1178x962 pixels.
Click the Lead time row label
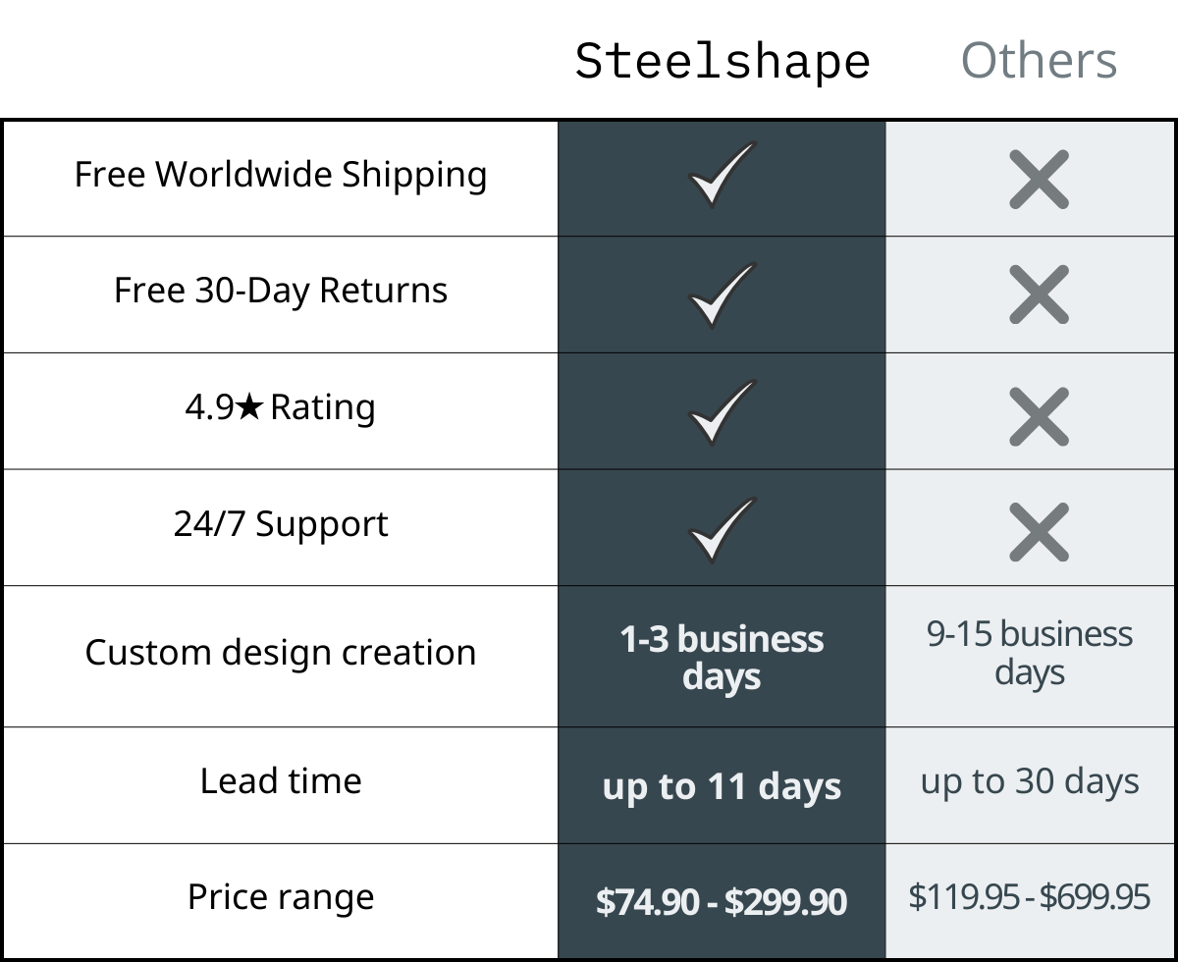click(281, 780)
